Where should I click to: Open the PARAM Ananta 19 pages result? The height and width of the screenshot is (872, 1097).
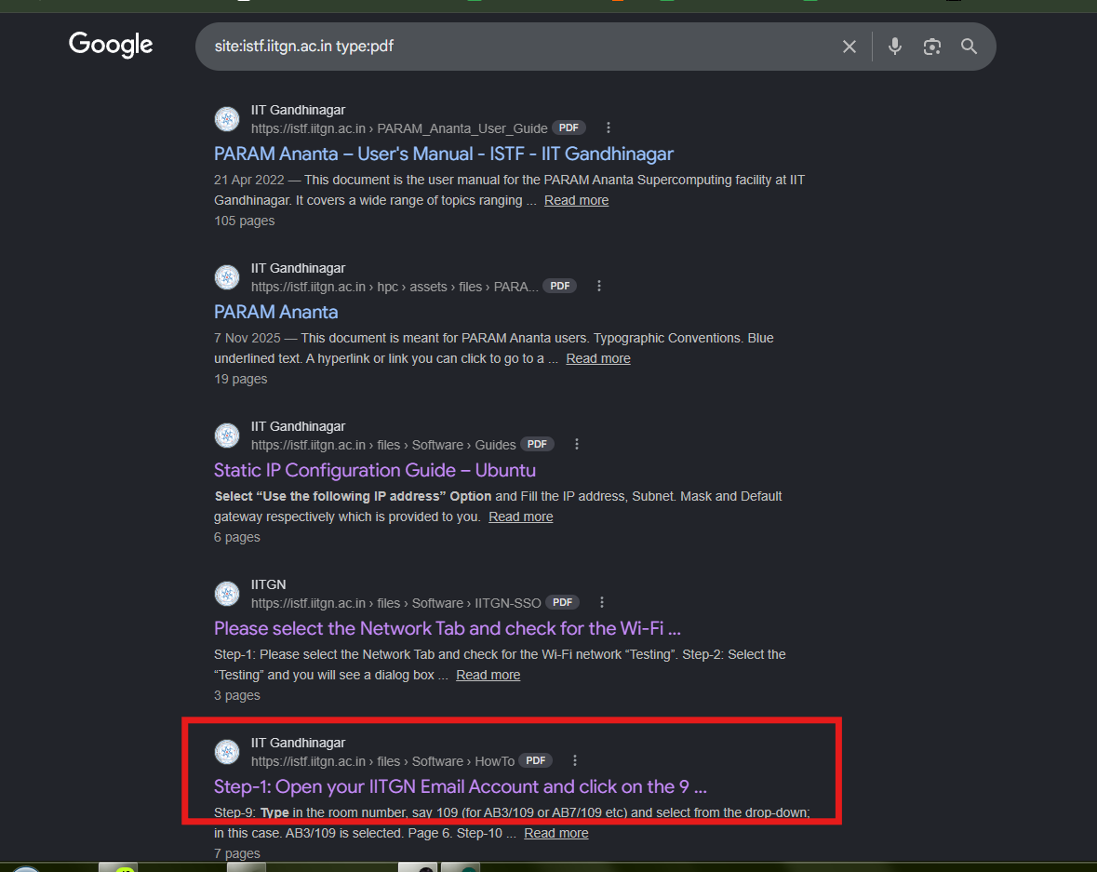click(x=275, y=312)
